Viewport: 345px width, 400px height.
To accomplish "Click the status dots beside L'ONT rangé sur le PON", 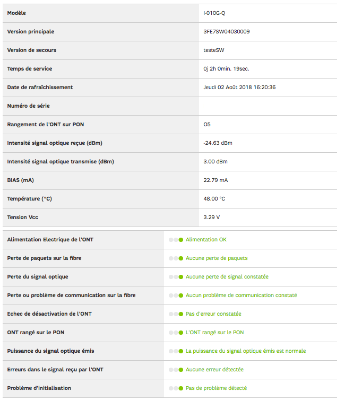I will pos(176,333).
